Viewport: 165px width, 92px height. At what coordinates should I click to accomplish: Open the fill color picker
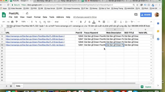[99, 22]
